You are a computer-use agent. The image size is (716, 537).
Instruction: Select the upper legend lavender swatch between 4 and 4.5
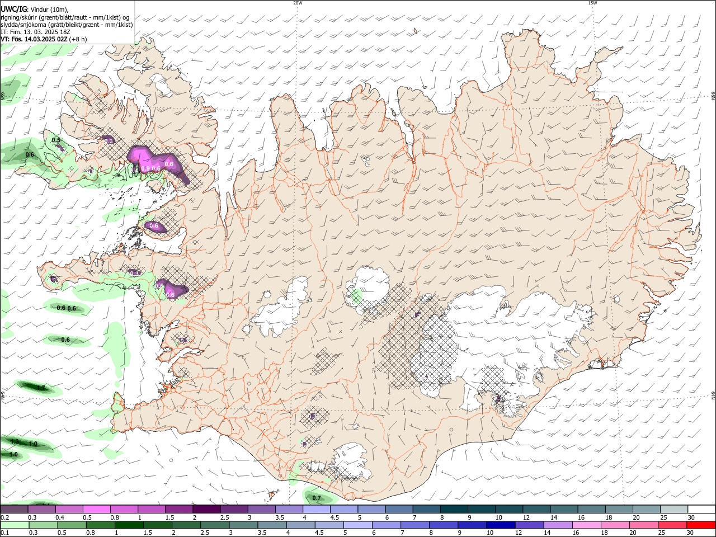(317, 509)
